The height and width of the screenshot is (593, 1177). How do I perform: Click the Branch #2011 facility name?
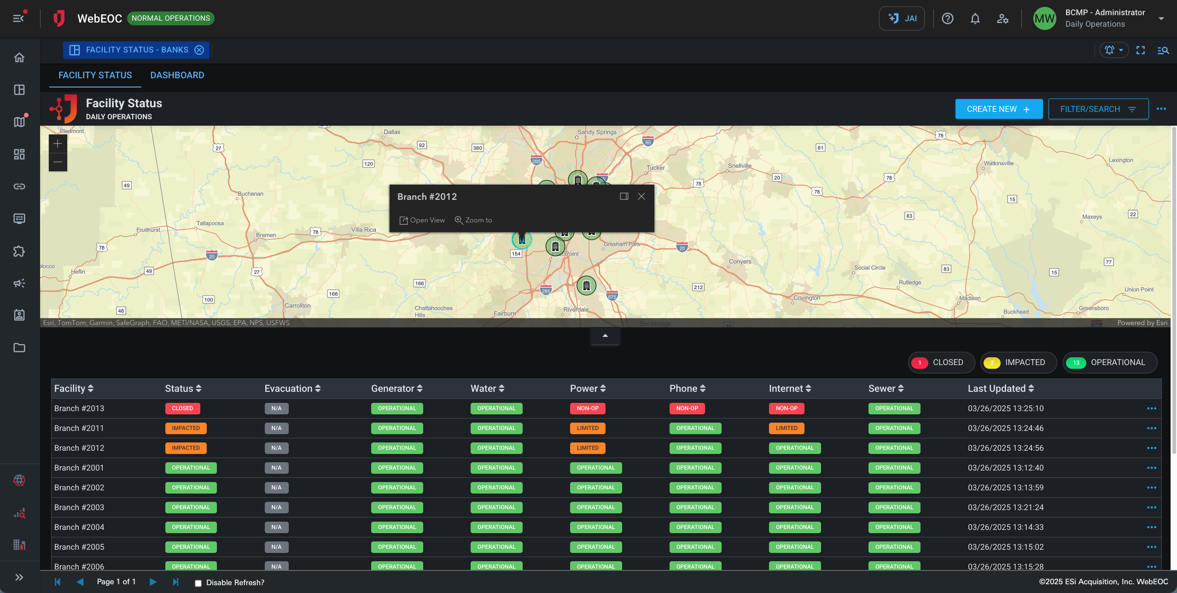[79, 428]
